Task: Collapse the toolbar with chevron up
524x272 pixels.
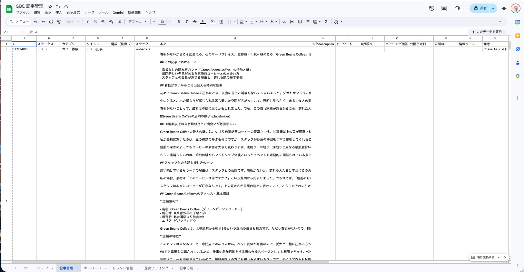Action: point(500,22)
